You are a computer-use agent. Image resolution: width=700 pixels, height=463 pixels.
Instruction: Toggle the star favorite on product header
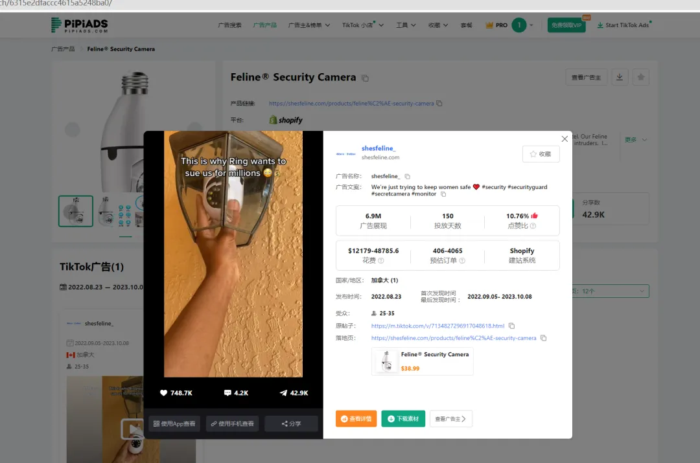coord(641,77)
